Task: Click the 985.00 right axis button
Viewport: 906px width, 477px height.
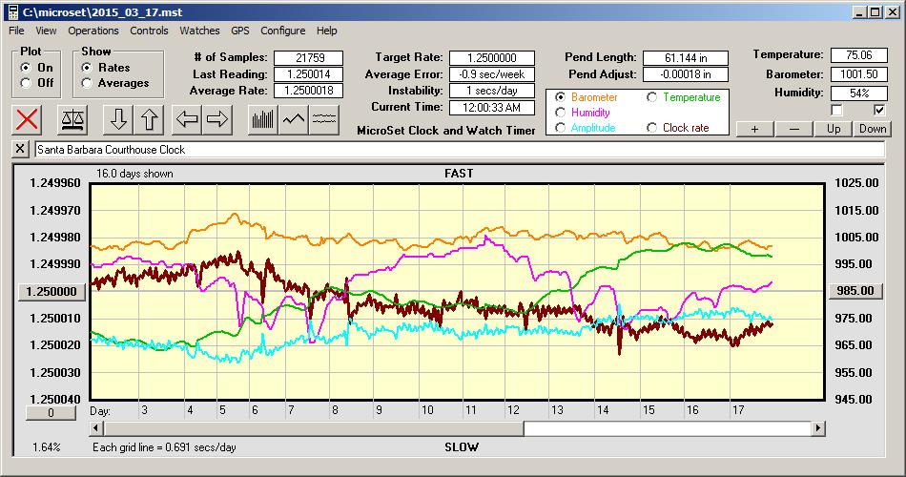Action: click(x=855, y=291)
